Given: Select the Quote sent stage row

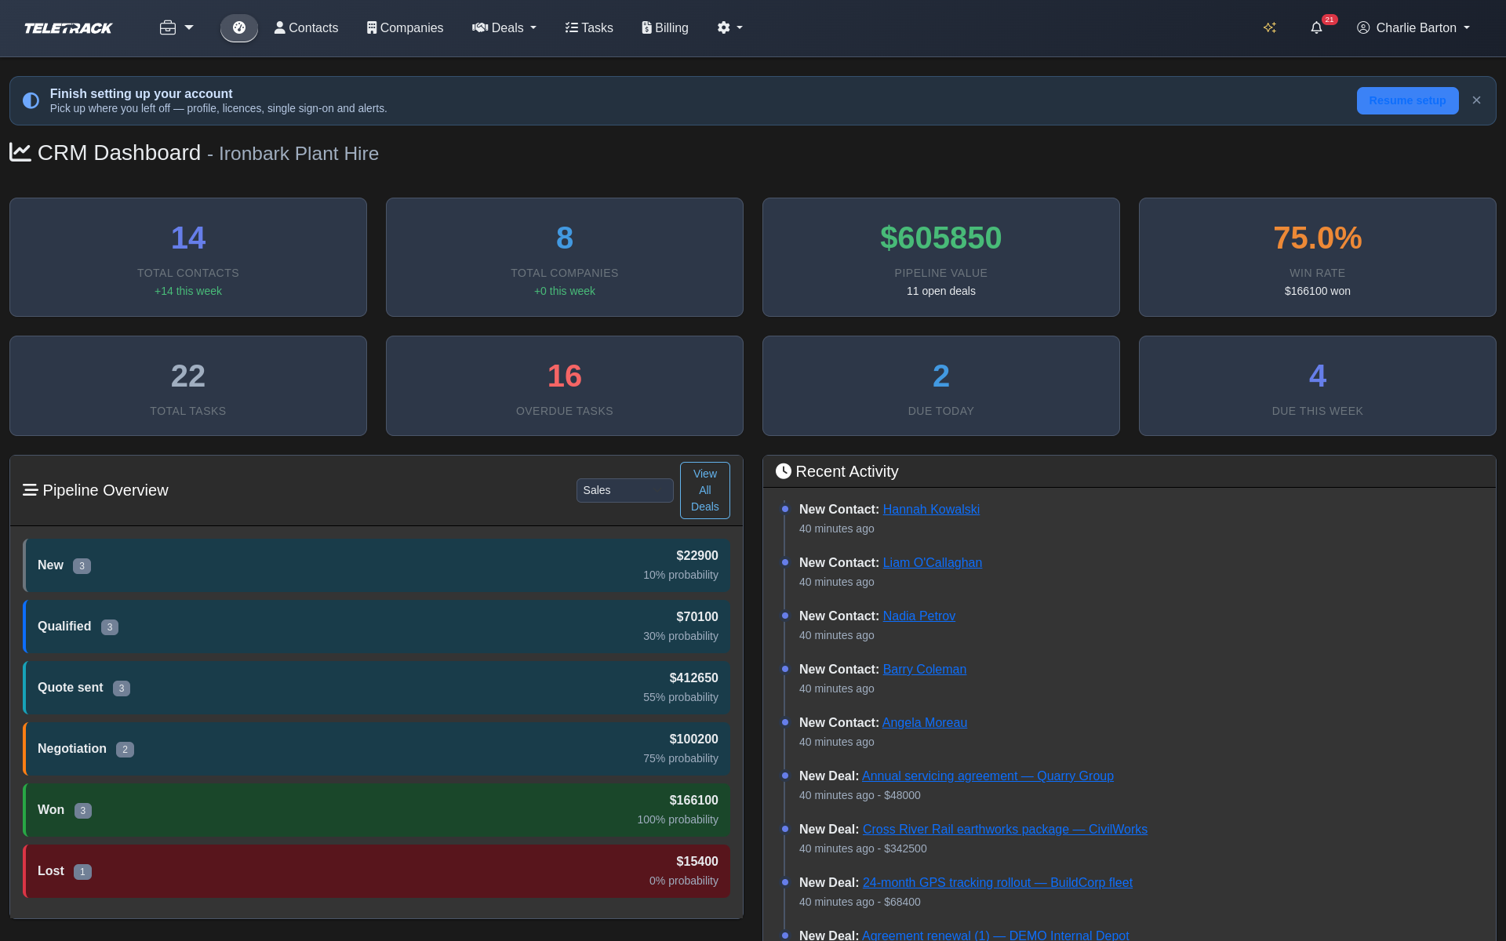Looking at the screenshot, I should click(376, 688).
